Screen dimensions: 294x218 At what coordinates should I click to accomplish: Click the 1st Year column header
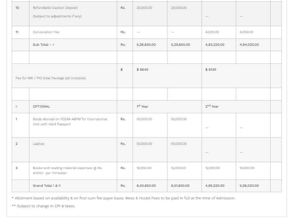click(142, 107)
